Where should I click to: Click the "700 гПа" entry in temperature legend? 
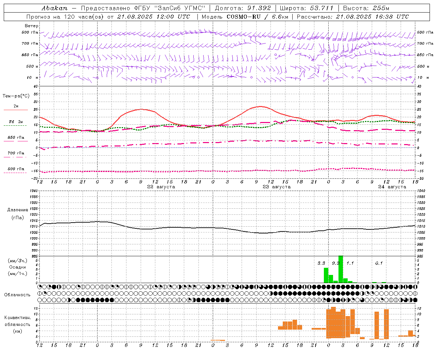point(16,153)
